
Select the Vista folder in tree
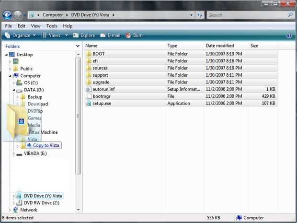(x=33, y=139)
